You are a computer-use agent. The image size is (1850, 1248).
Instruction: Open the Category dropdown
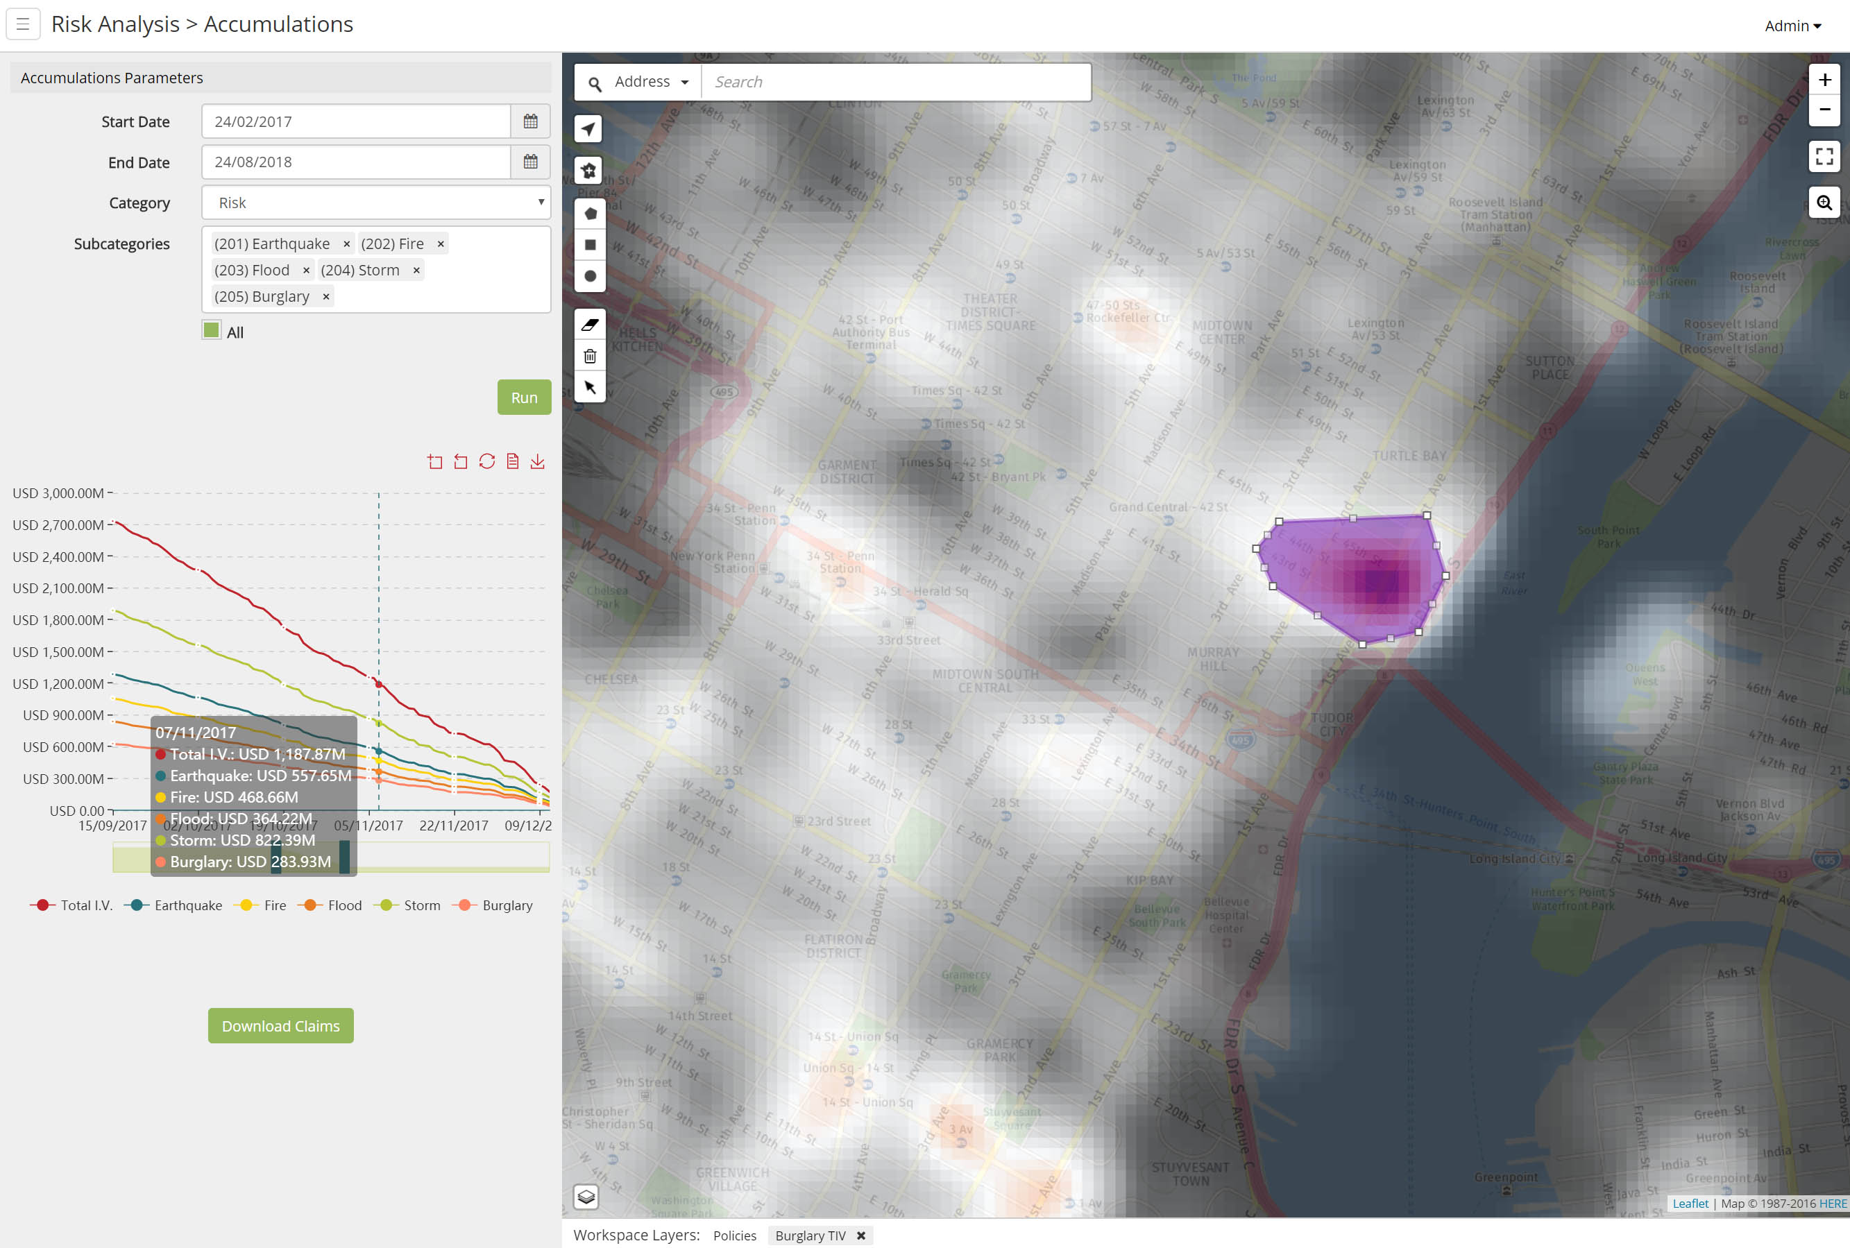coord(375,203)
